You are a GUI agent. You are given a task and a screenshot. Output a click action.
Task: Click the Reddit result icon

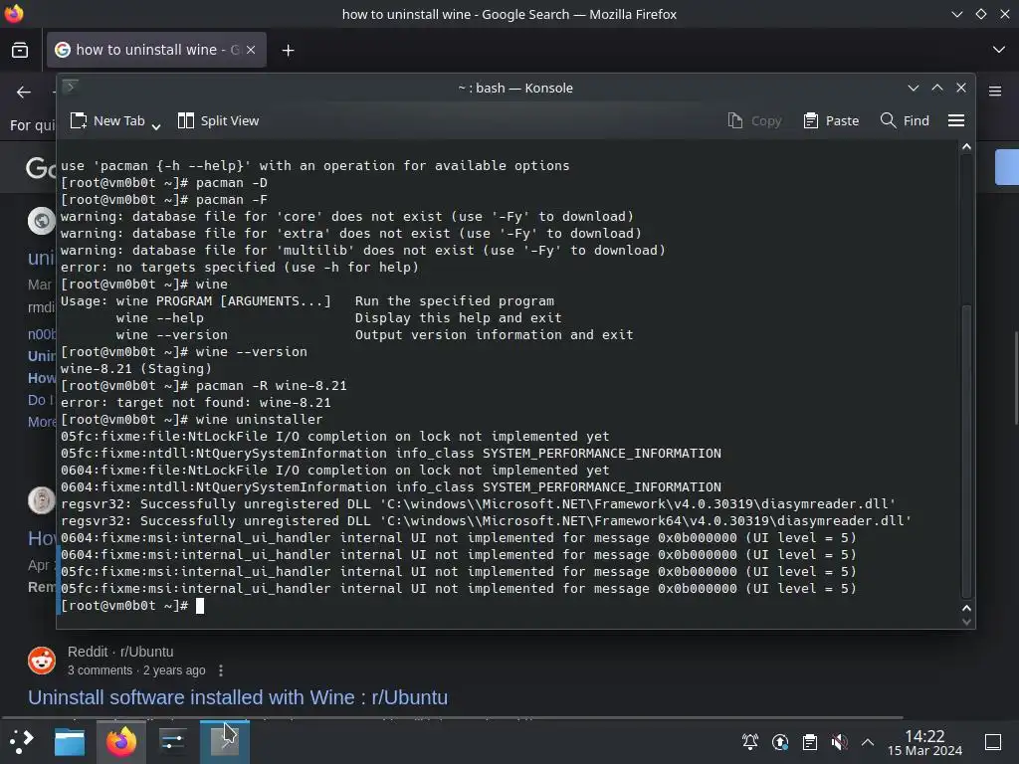[x=42, y=661]
